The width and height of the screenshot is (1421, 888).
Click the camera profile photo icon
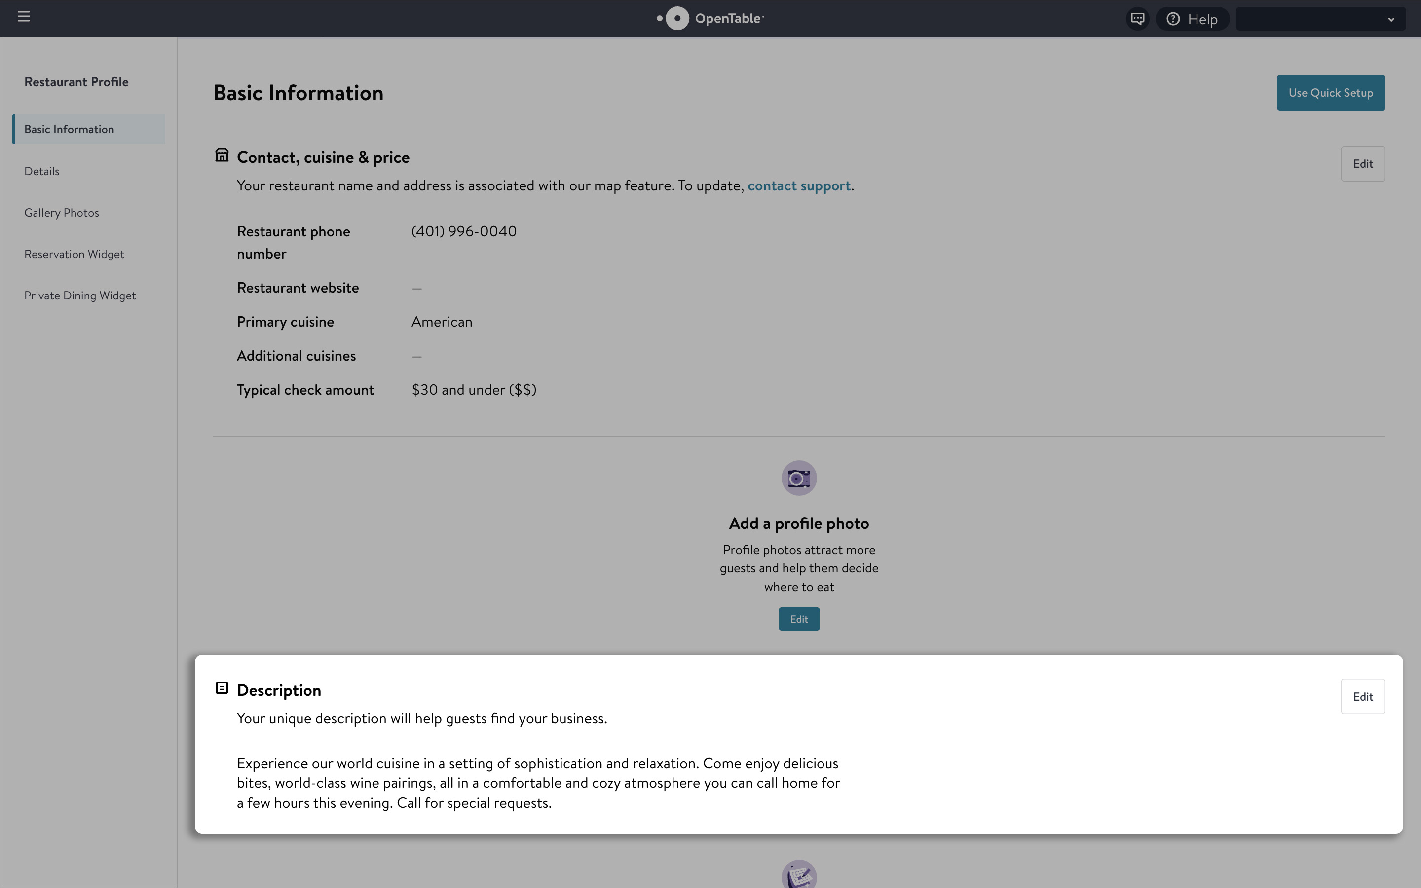[x=799, y=478]
